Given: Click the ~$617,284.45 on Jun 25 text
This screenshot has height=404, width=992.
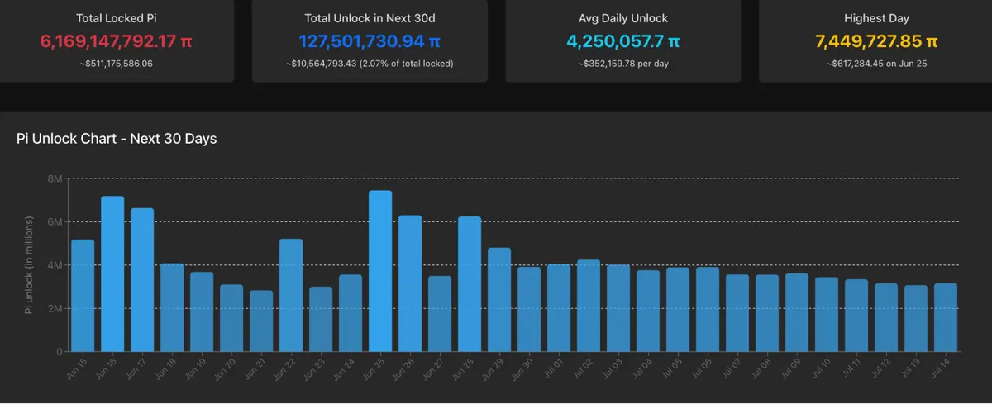Looking at the screenshot, I should point(877,63).
